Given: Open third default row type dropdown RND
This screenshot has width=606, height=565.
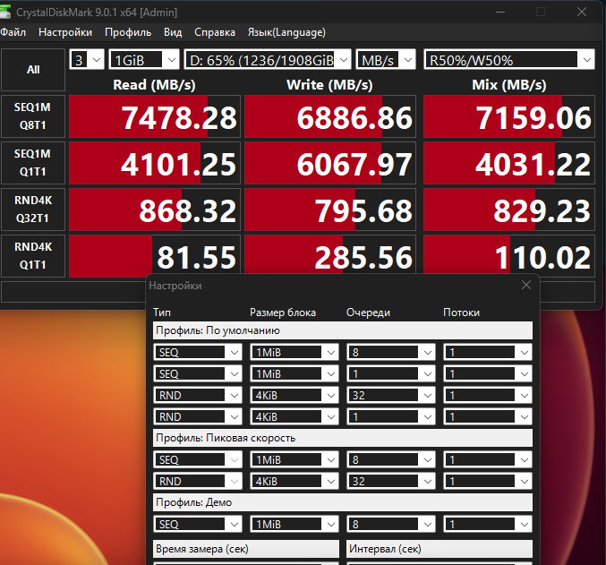Looking at the screenshot, I should tap(198, 395).
